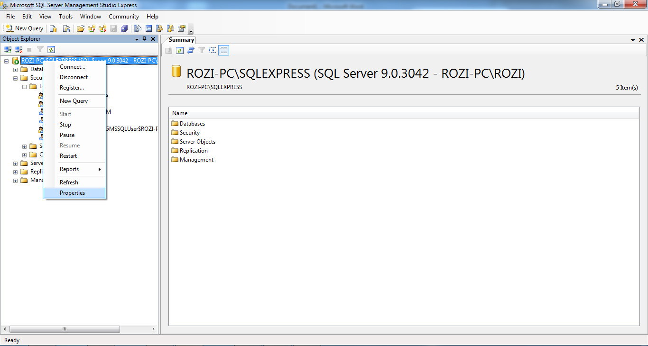648x346 pixels.
Task: Choose Refresh in the context menu
Action: pyautogui.click(x=74, y=182)
